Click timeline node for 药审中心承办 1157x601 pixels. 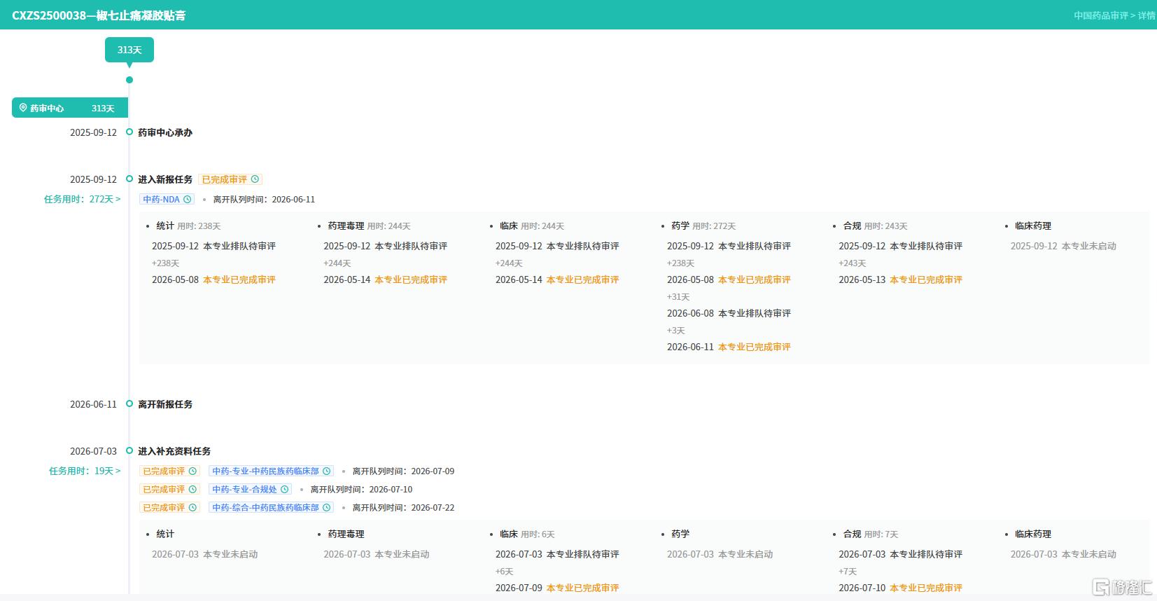[129, 132]
